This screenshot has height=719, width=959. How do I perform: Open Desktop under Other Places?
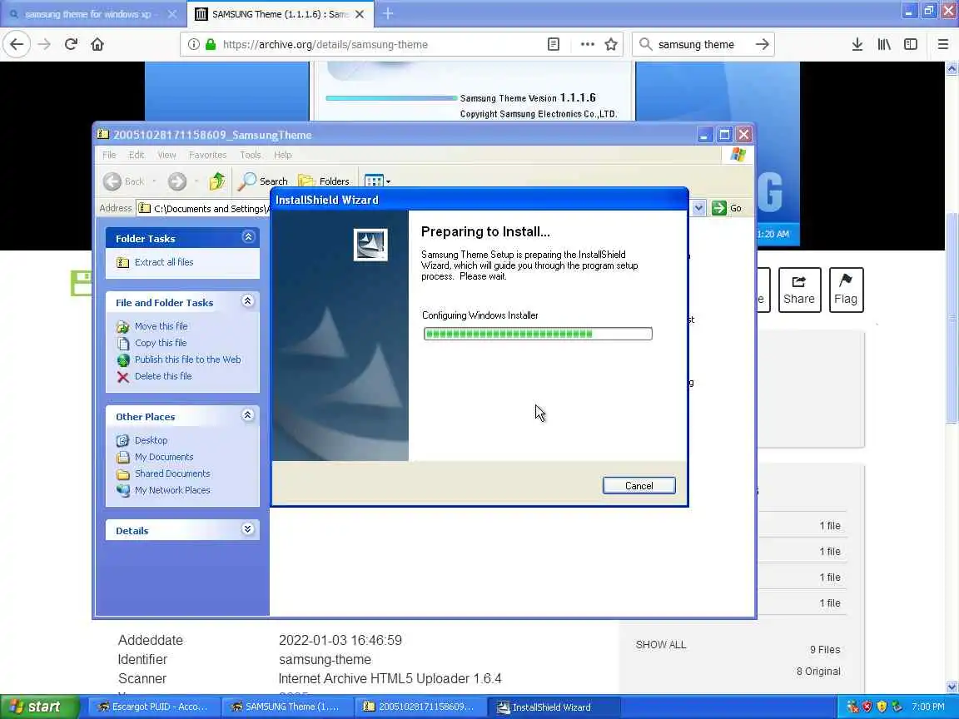151,440
